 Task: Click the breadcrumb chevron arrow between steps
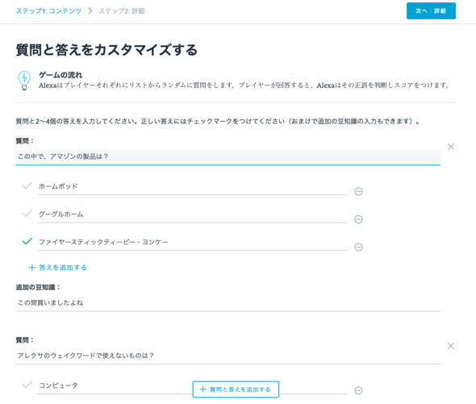click(90, 11)
